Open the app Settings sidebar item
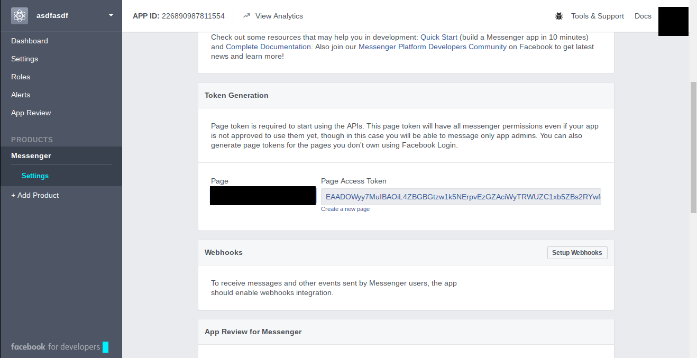This screenshot has height=358, width=697. click(25, 59)
